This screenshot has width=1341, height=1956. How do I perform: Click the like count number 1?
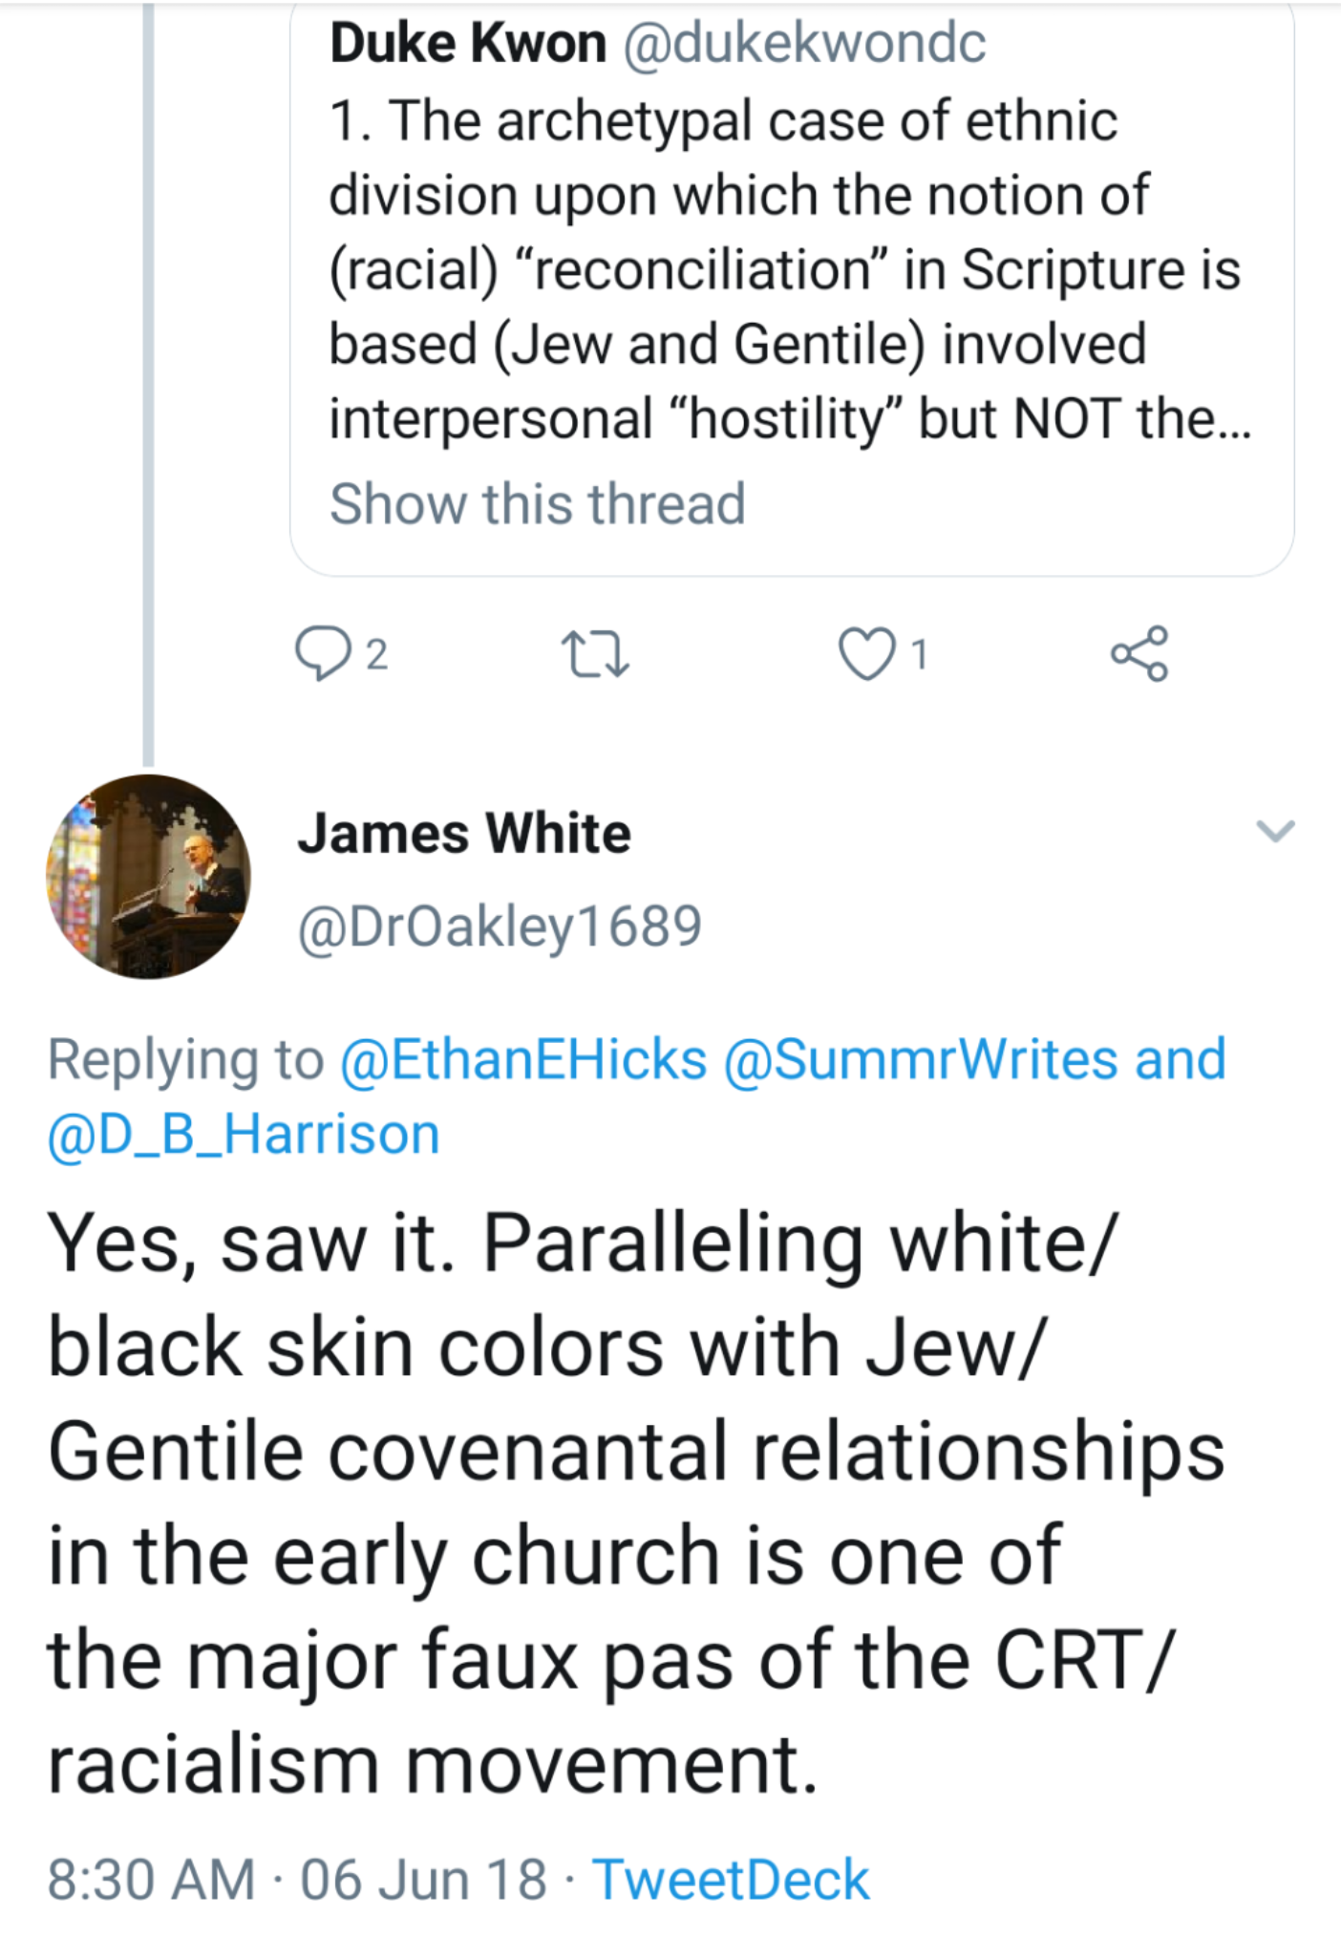click(x=919, y=655)
